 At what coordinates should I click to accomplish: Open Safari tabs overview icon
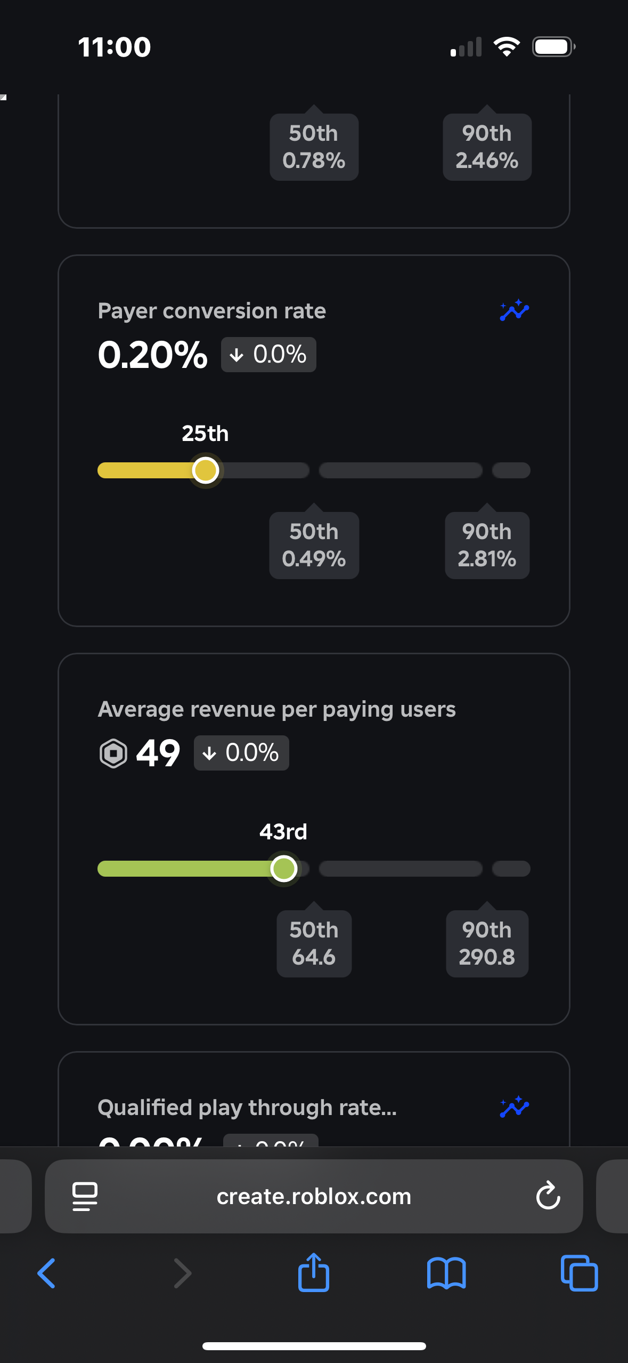tap(579, 1273)
